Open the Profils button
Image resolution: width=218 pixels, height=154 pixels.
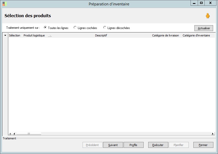pos(133,145)
